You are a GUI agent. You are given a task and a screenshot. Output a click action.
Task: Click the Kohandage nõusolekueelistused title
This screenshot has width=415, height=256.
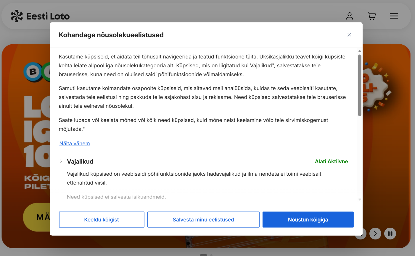pyautogui.click(x=111, y=35)
